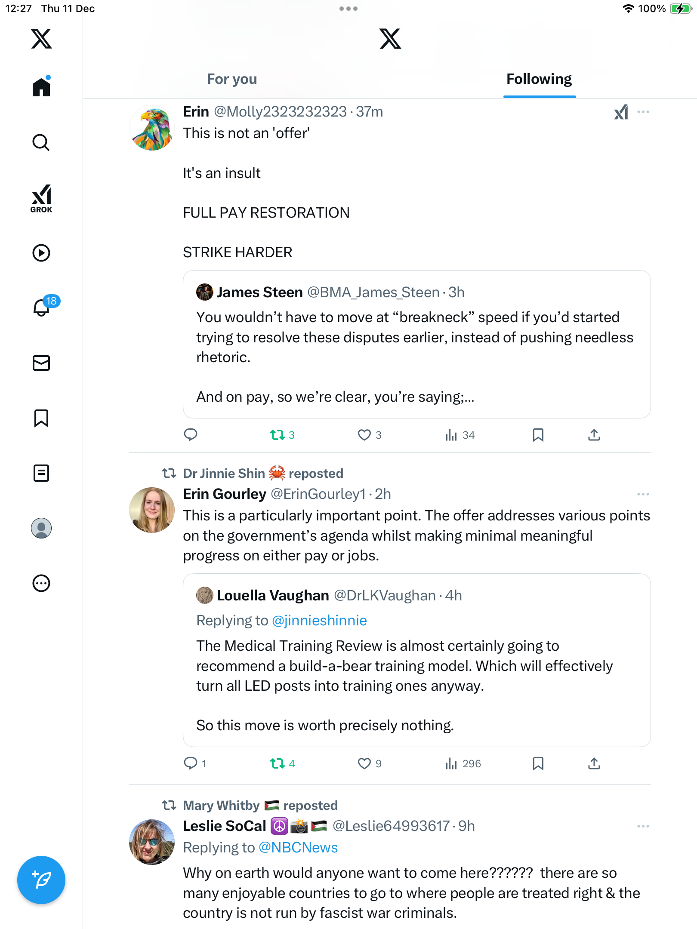The height and width of the screenshot is (929, 697).
Task: Open the @jinnieshinnie mention link
Action: pyautogui.click(x=320, y=621)
